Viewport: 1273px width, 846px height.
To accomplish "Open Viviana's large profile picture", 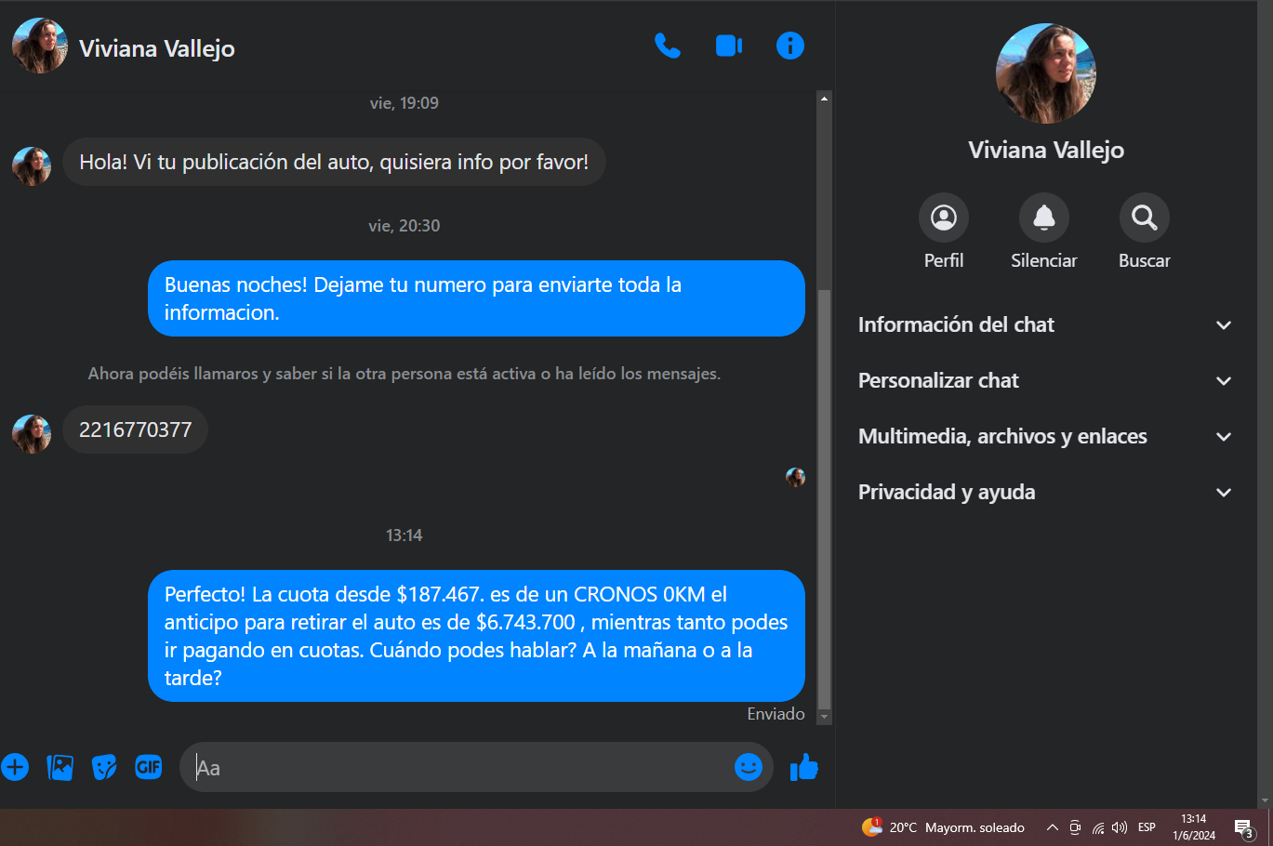I will [x=1046, y=73].
